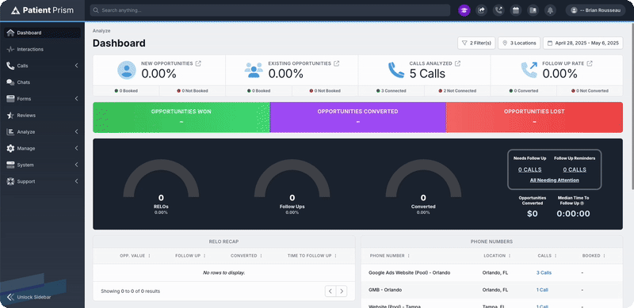
Task: Open Phone Number column menu
Action: (x=409, y=256)
